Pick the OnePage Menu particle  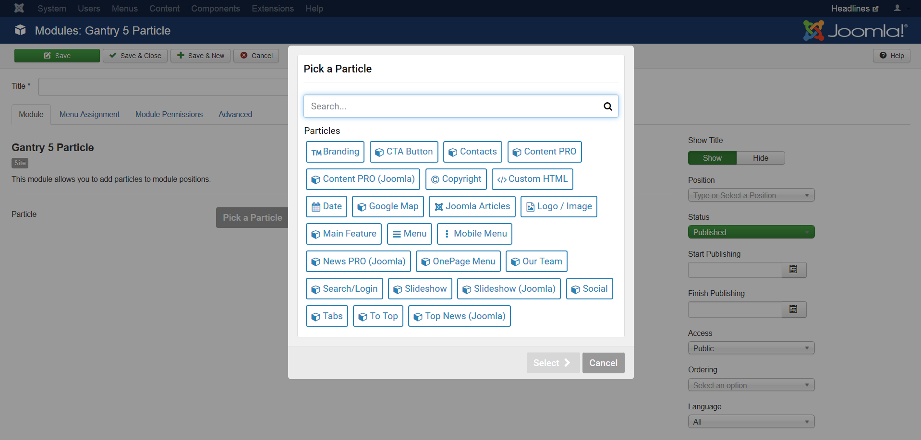[459, 261]
